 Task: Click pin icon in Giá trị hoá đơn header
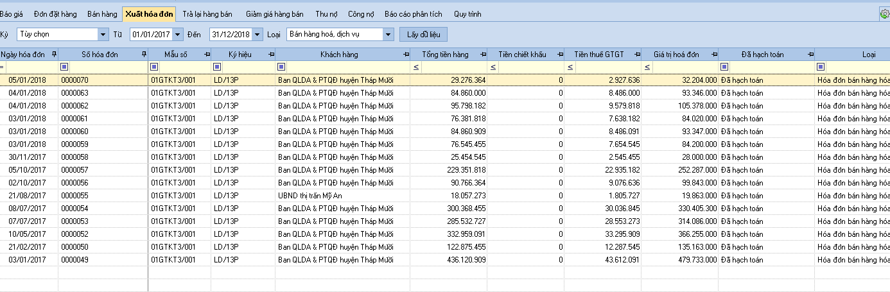pyautogui.click(x=714, y=55)
